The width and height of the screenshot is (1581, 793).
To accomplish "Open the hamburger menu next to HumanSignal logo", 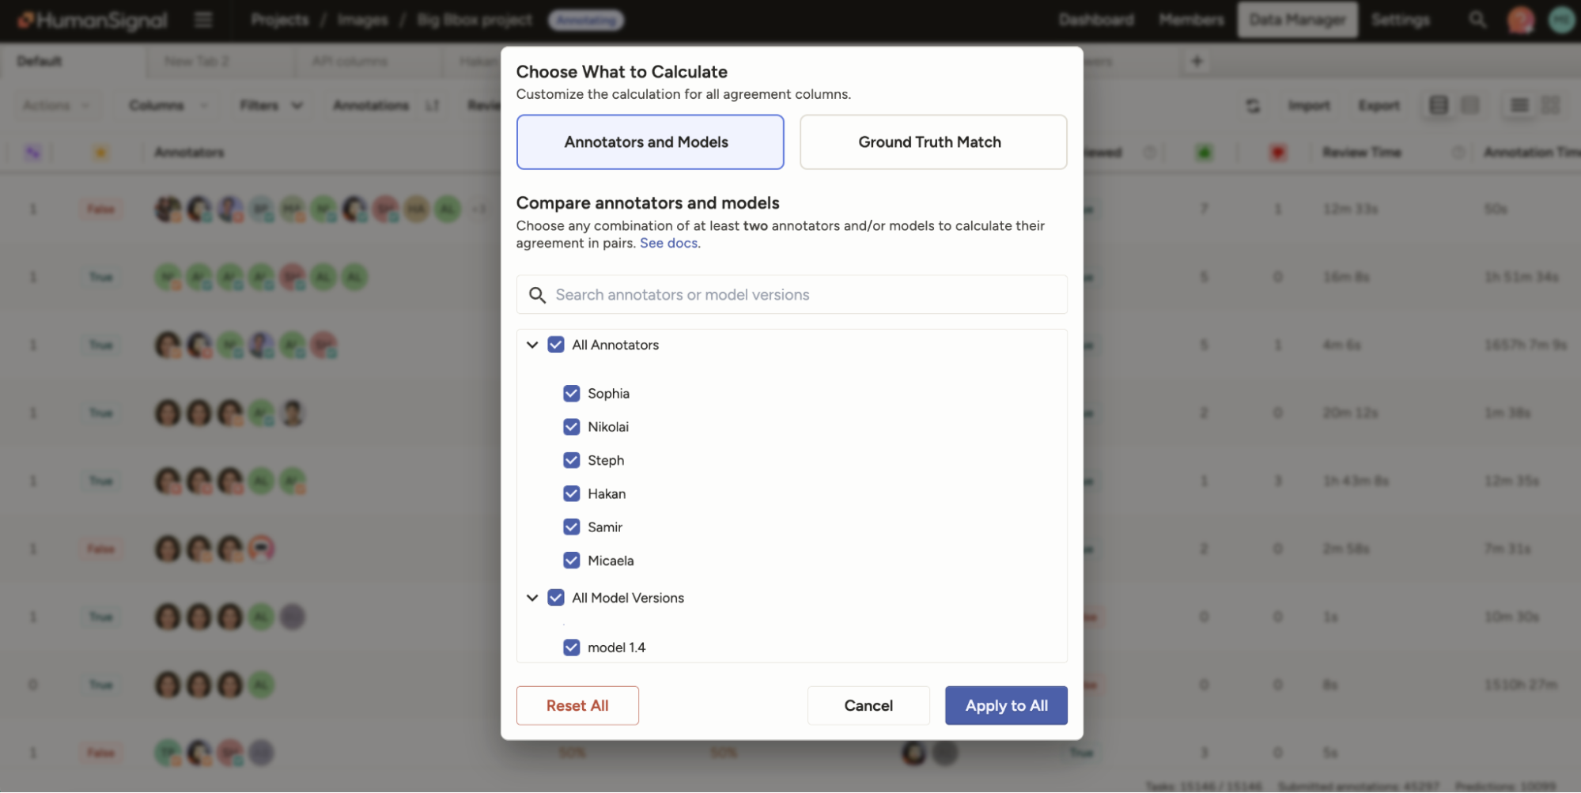I will coord(203,20).
